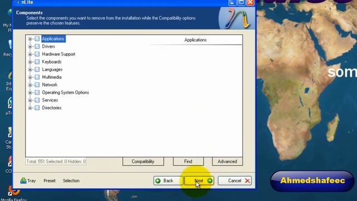Go Back to previous step
This screenshot has width=357, height=201.
(168, 181)
